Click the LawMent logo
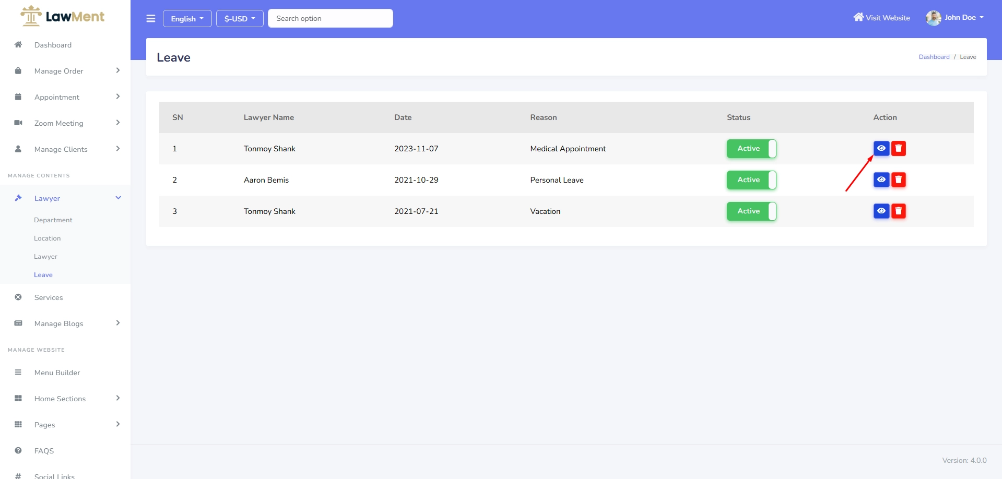The image size is (1002, 479). click(62, 16)
